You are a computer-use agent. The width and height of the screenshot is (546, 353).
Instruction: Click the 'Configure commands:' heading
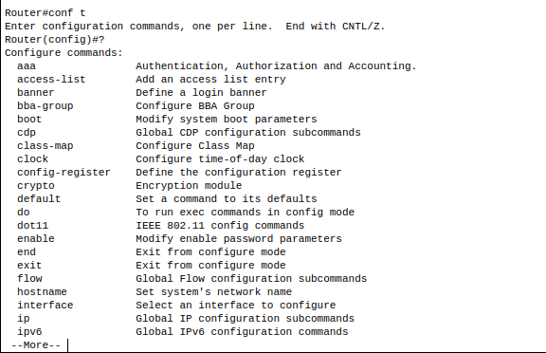point(64,53)
